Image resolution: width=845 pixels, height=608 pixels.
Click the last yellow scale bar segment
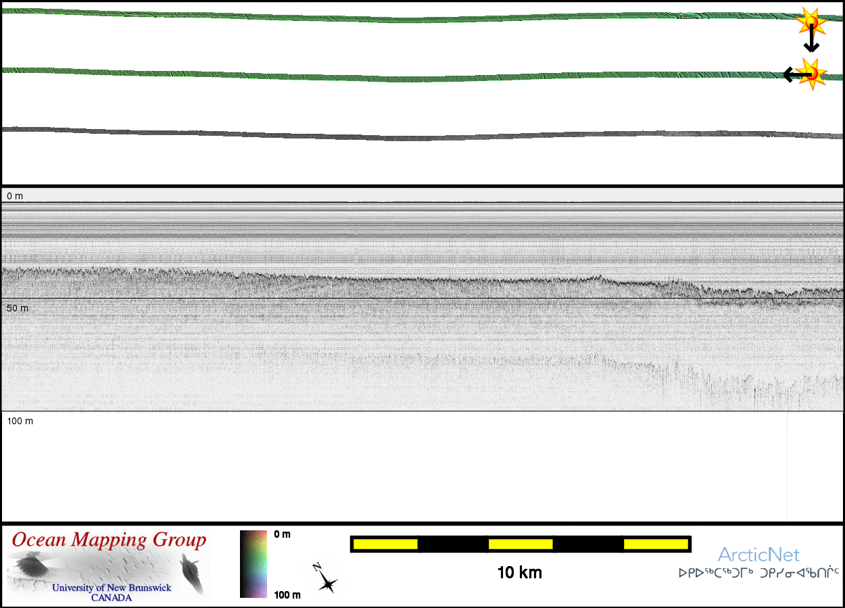click(655, 544)
